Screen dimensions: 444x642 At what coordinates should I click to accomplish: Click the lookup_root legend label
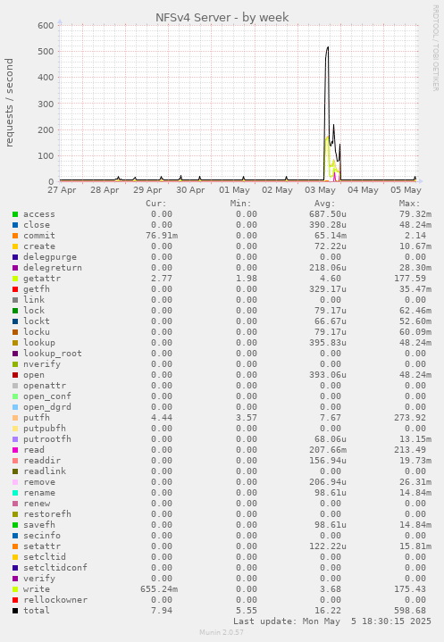tap(53, 354)
